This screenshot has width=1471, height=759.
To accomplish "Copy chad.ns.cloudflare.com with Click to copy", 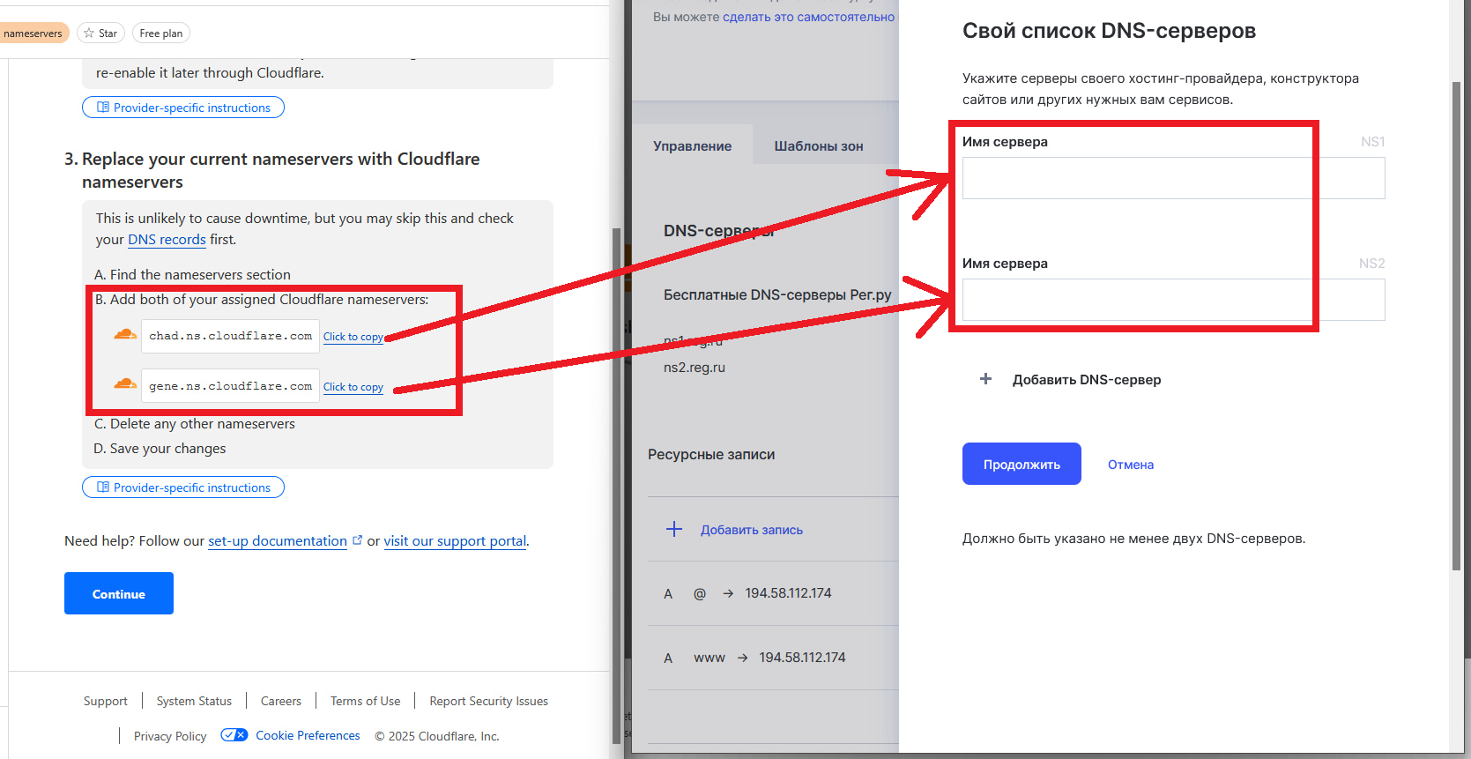I will 353,337.
